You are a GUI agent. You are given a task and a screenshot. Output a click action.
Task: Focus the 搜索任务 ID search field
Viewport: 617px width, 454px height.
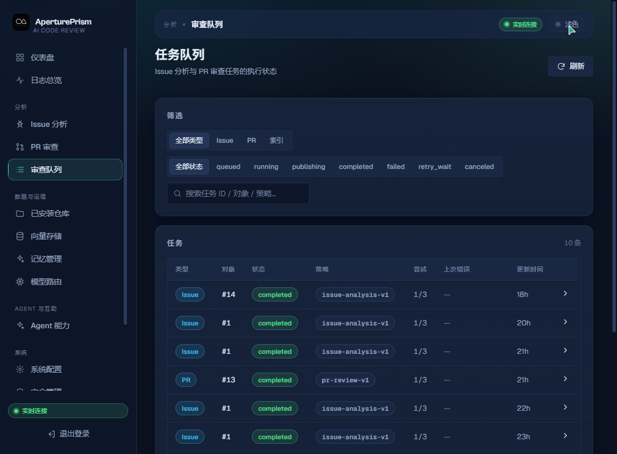[238, 193]
